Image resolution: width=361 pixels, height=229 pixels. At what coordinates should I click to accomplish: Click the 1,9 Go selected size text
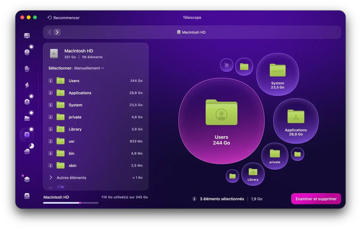257,199
